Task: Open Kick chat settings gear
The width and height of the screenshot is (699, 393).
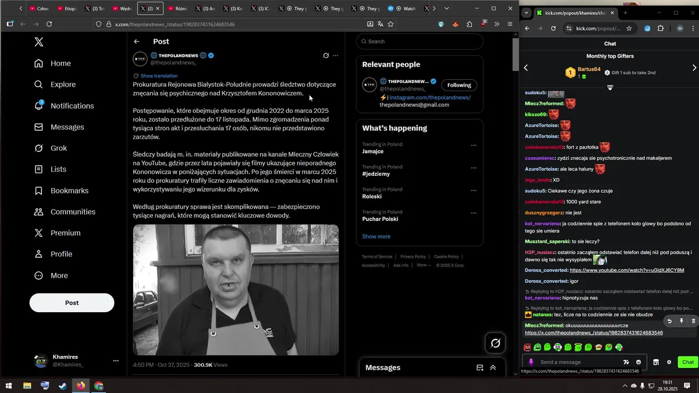Action: pyautogui.click(x=669, y=362)
